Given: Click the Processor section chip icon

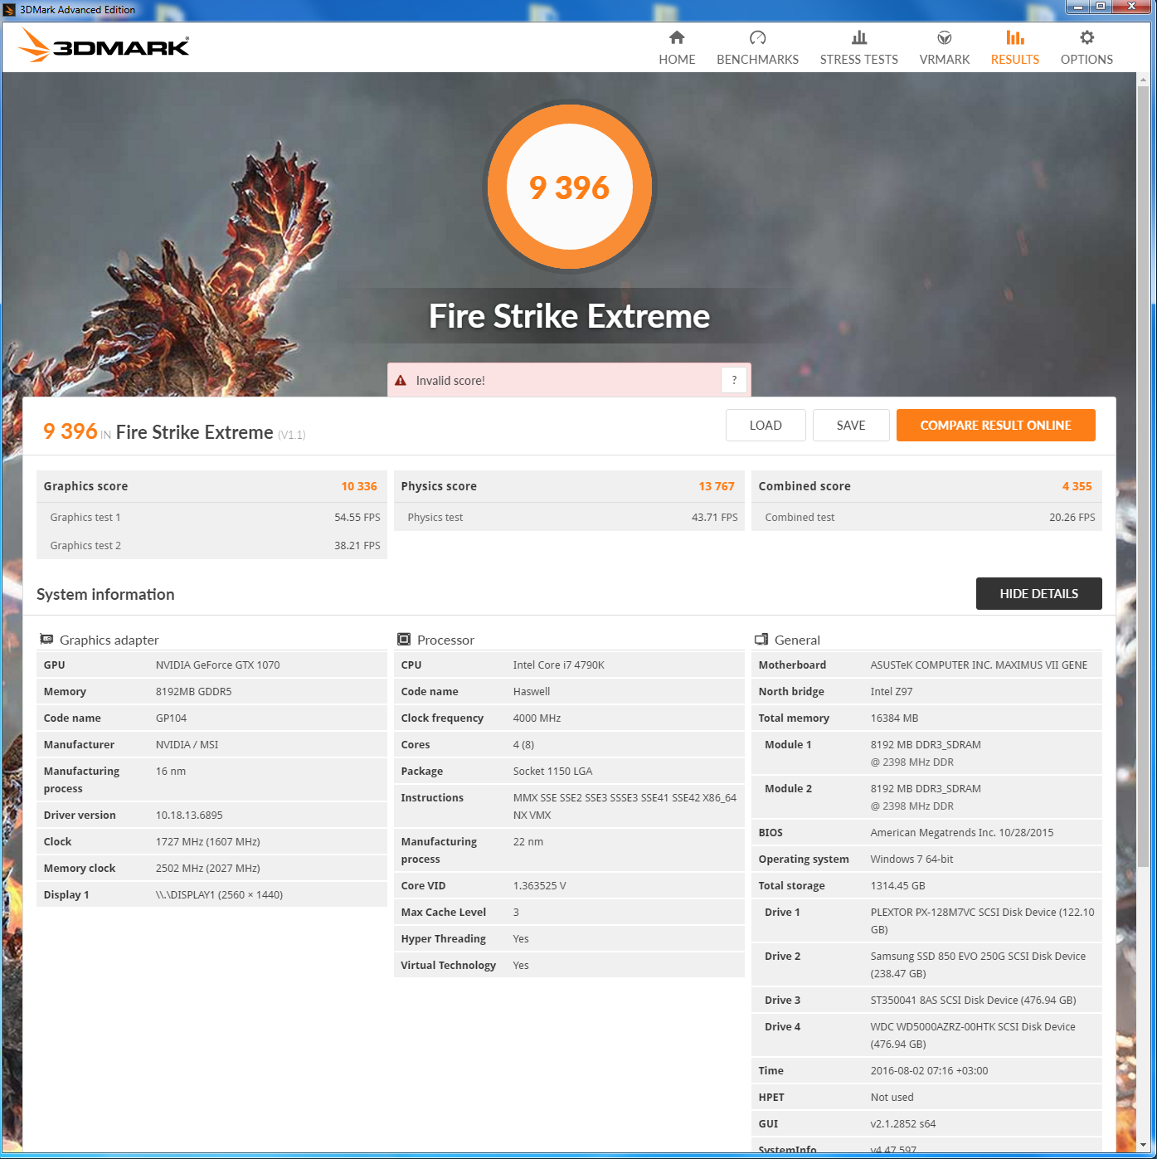Looking at the screenshot, I should point(404,640).
